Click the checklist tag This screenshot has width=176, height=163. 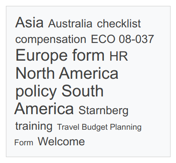click(119, 24)
